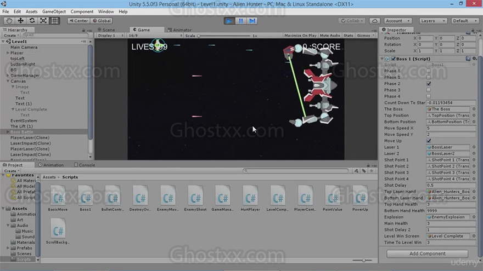Screen dimensions: 483x271
Task: Select the Rect transform tool
Action: pos(55,21)
